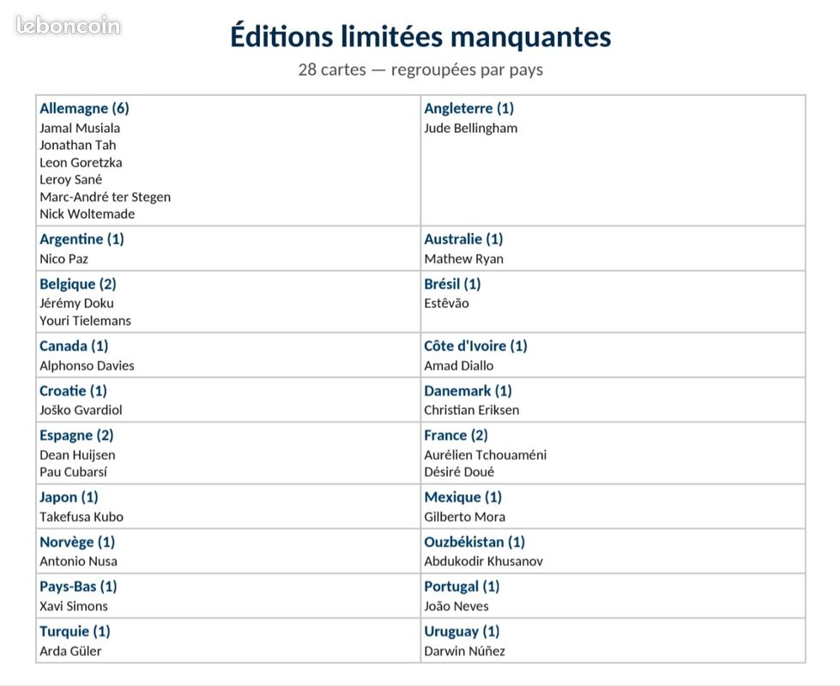This screenshot has width=840, height=686.
Task: Click "Dean Huijsen" under Espagne
Action: (x=77, y=455)
